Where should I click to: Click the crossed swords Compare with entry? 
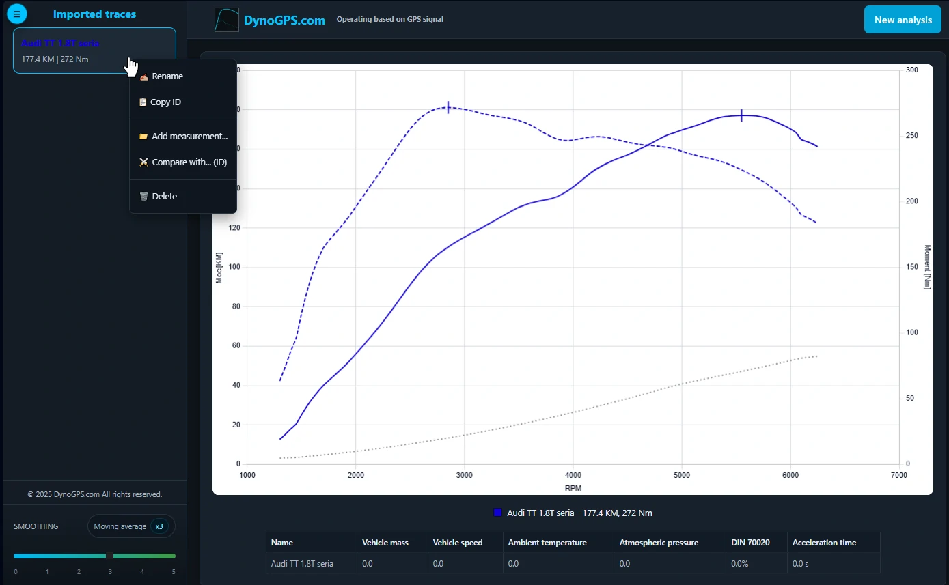point(182,162)
